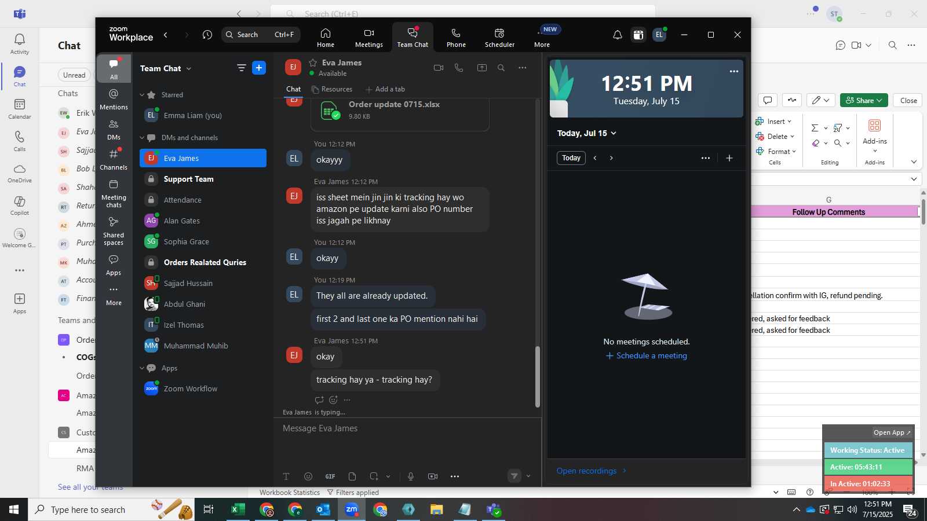
Task: Click the new chat plus button
Action: point(259,68)
